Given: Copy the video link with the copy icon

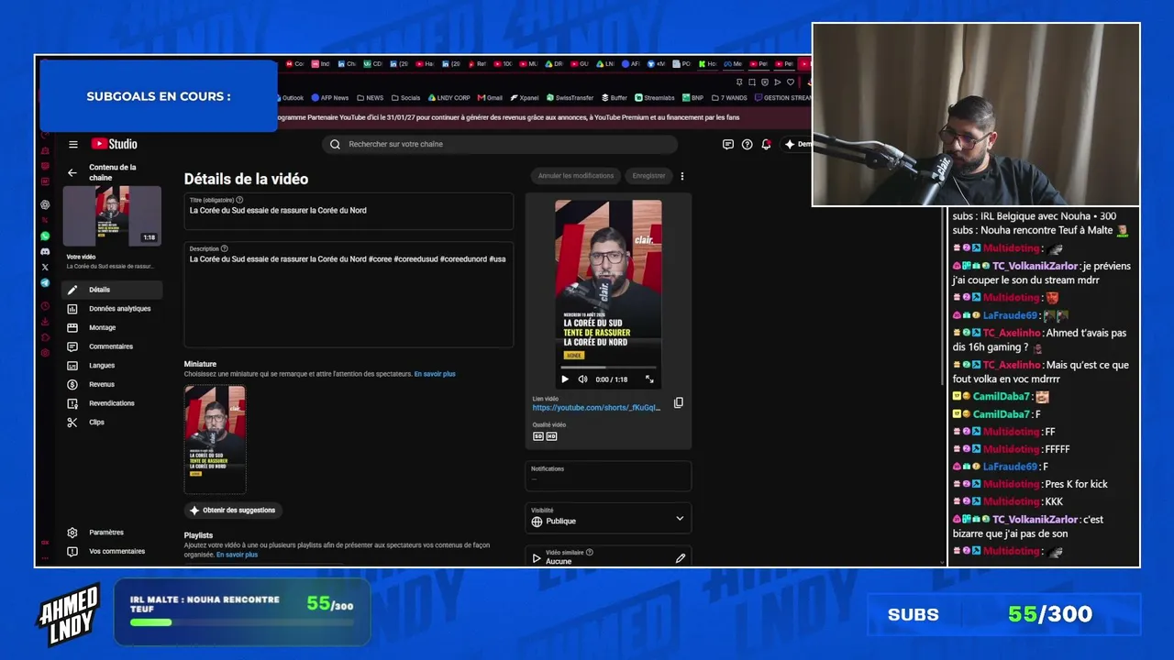Looking at the screenshot, I should click(x=679, y=402).
